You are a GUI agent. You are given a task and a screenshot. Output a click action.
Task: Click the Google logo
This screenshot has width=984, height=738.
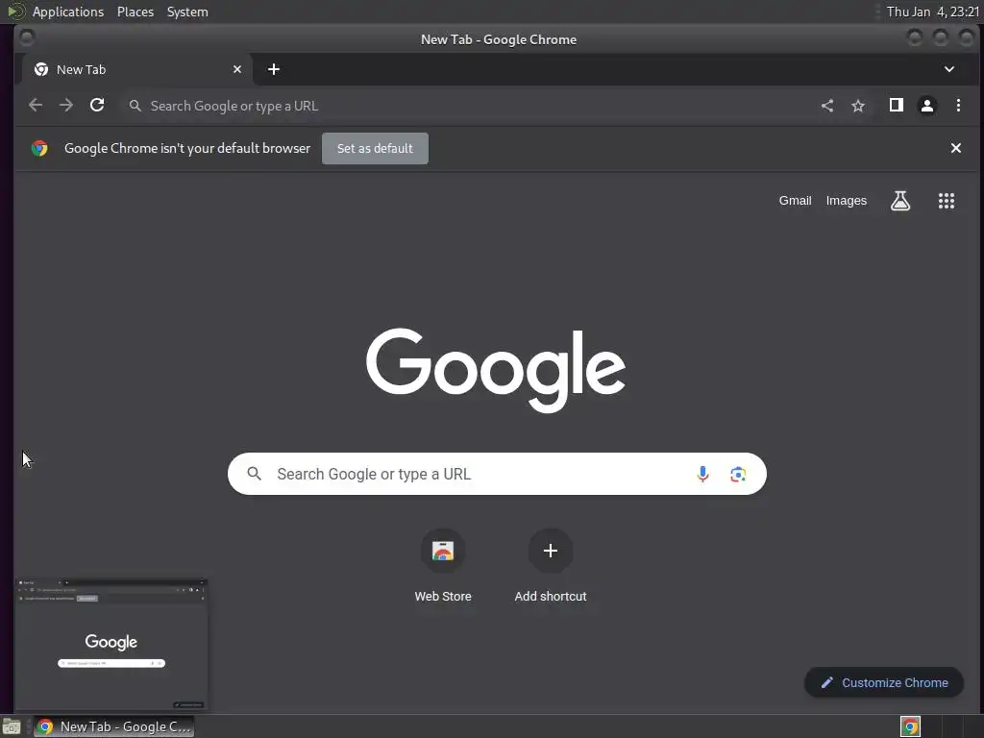(x=496, y=370)
